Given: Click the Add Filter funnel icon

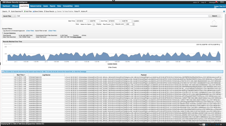Looking at the screenshot, I should pyautogui.click(x=25, y=12).
